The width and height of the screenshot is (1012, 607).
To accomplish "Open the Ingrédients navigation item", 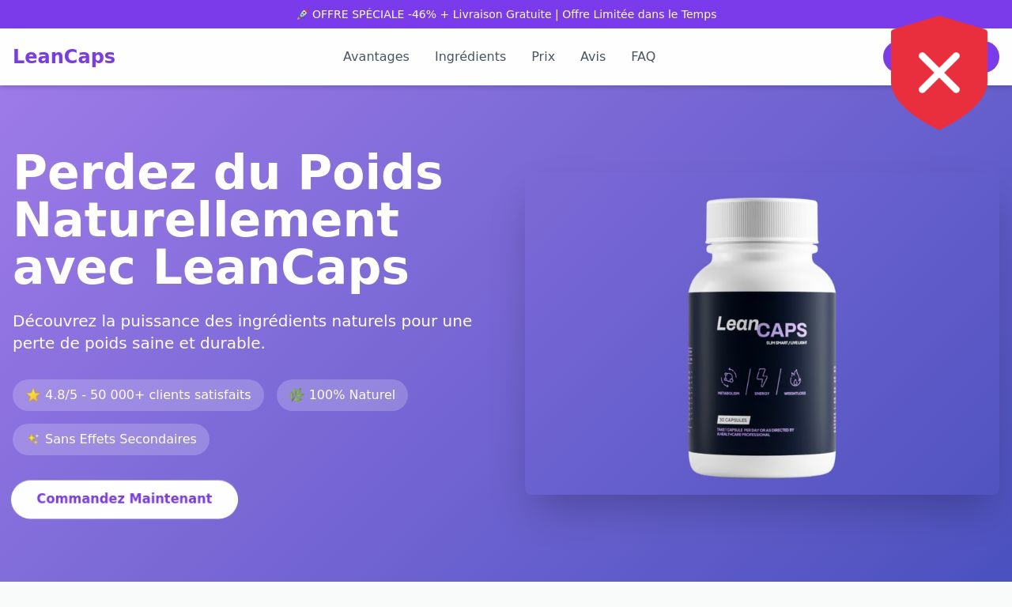I will [470, 57].
